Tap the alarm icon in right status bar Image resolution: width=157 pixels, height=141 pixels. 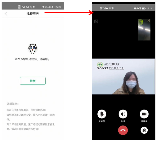click(x=135, y=9)
